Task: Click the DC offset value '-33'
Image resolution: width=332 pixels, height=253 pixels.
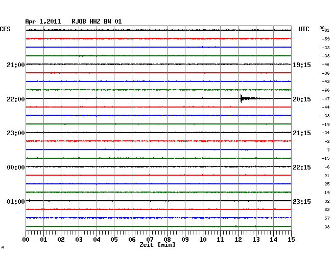Action: [x=326, y=48]
